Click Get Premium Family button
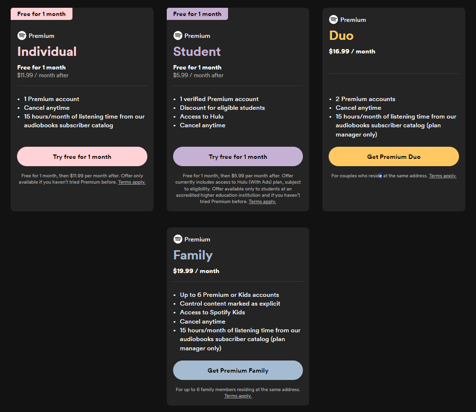The height and width of the screenshot is (412, 476). coord(238,370)
